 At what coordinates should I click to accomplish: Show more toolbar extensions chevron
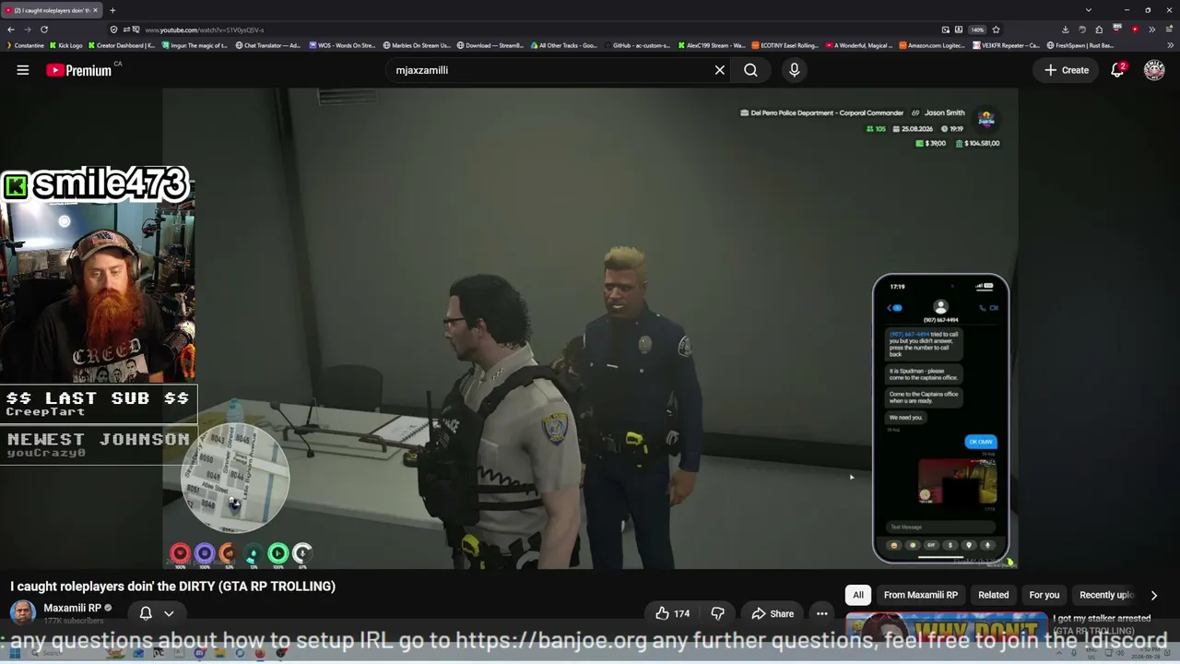coord(1152,30)
